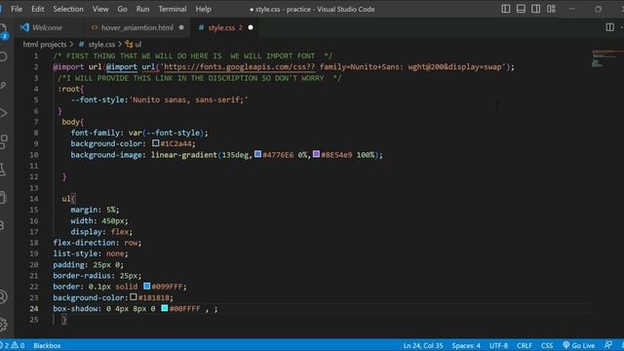Viewport: 624px width, 351px height.
Task: Open the Selection menu
Action: click(68, 9)
